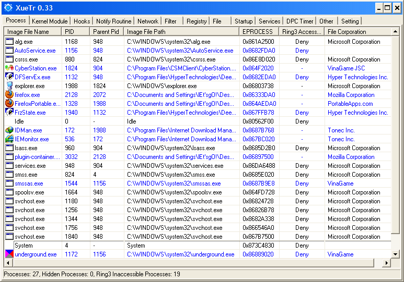Click the IDMan.exe globe icon
Screen dimensions: 404x282
(9, 130)
